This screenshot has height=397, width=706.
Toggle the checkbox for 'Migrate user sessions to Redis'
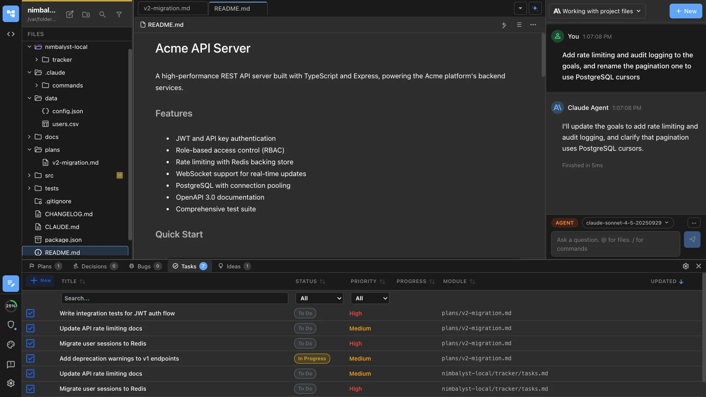coord(30,343)
